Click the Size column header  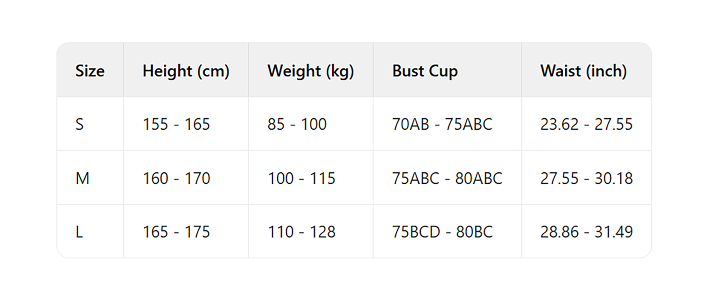tap(90, 70)
